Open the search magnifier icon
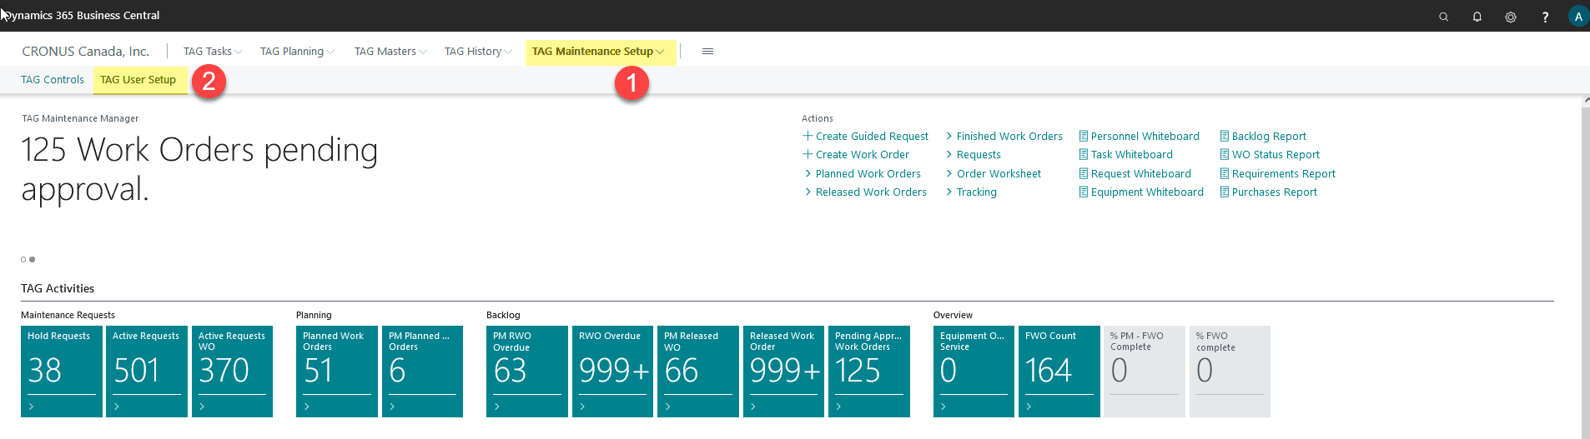 click(1443, 17)
